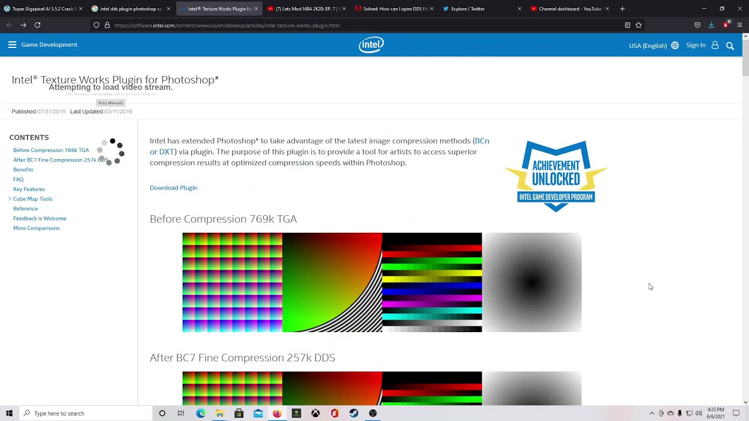Open the Intel hamburger menu icon
The height and width of the screenshot is (421, 749).
[12, 45]
